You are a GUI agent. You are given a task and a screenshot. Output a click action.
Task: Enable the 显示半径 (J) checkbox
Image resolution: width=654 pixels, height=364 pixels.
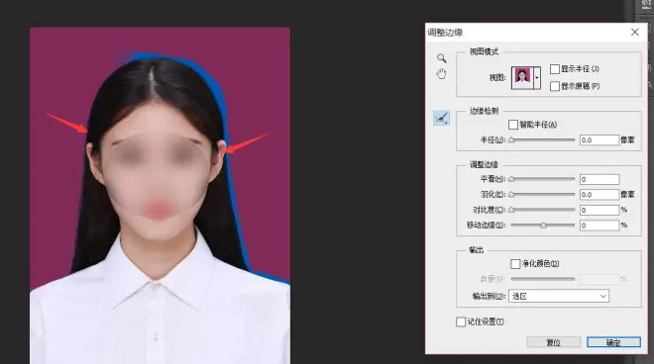pos(555,69)
